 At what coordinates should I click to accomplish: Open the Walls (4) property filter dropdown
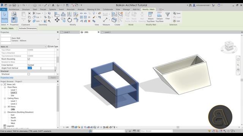tap(46, 46)
